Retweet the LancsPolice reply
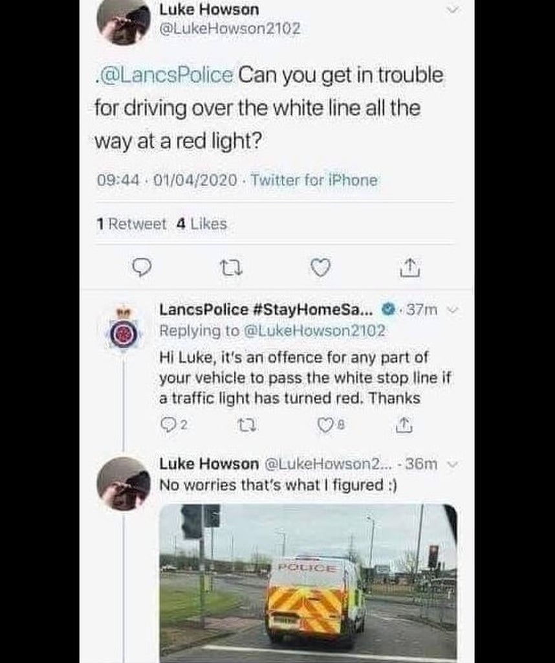This screenshot has width=555, height=663. 248,425
